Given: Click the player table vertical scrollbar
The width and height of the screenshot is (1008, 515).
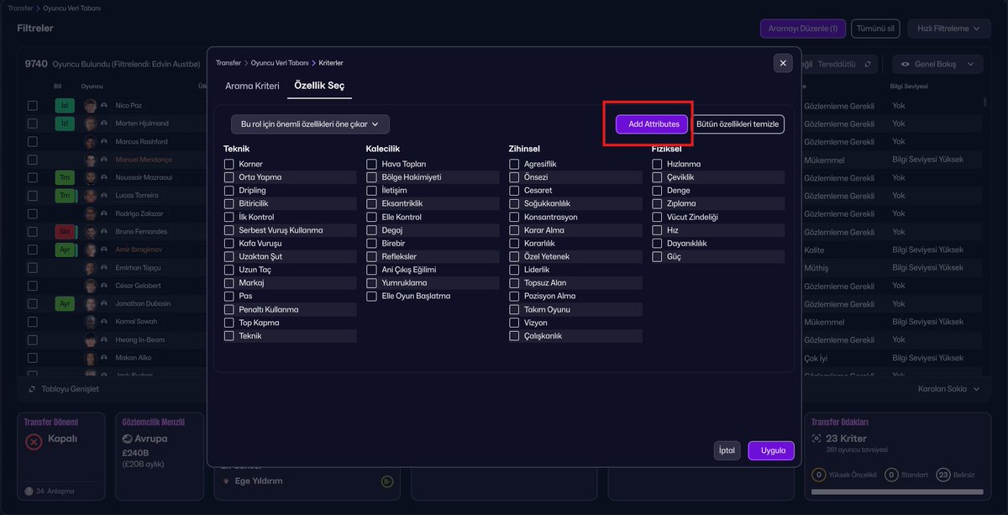Looking at the screenshot, I should (x=985, y=102).
